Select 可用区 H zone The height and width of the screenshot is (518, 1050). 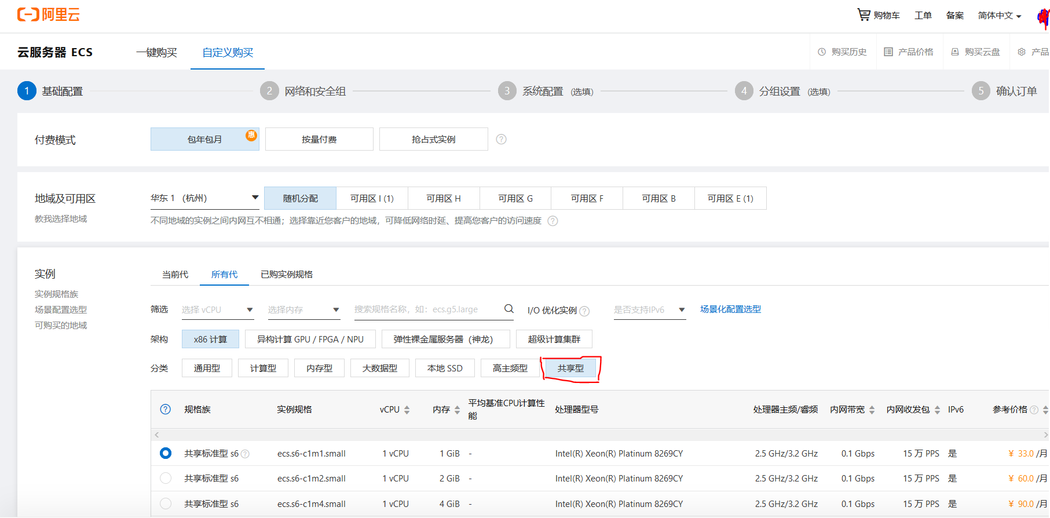444,198
